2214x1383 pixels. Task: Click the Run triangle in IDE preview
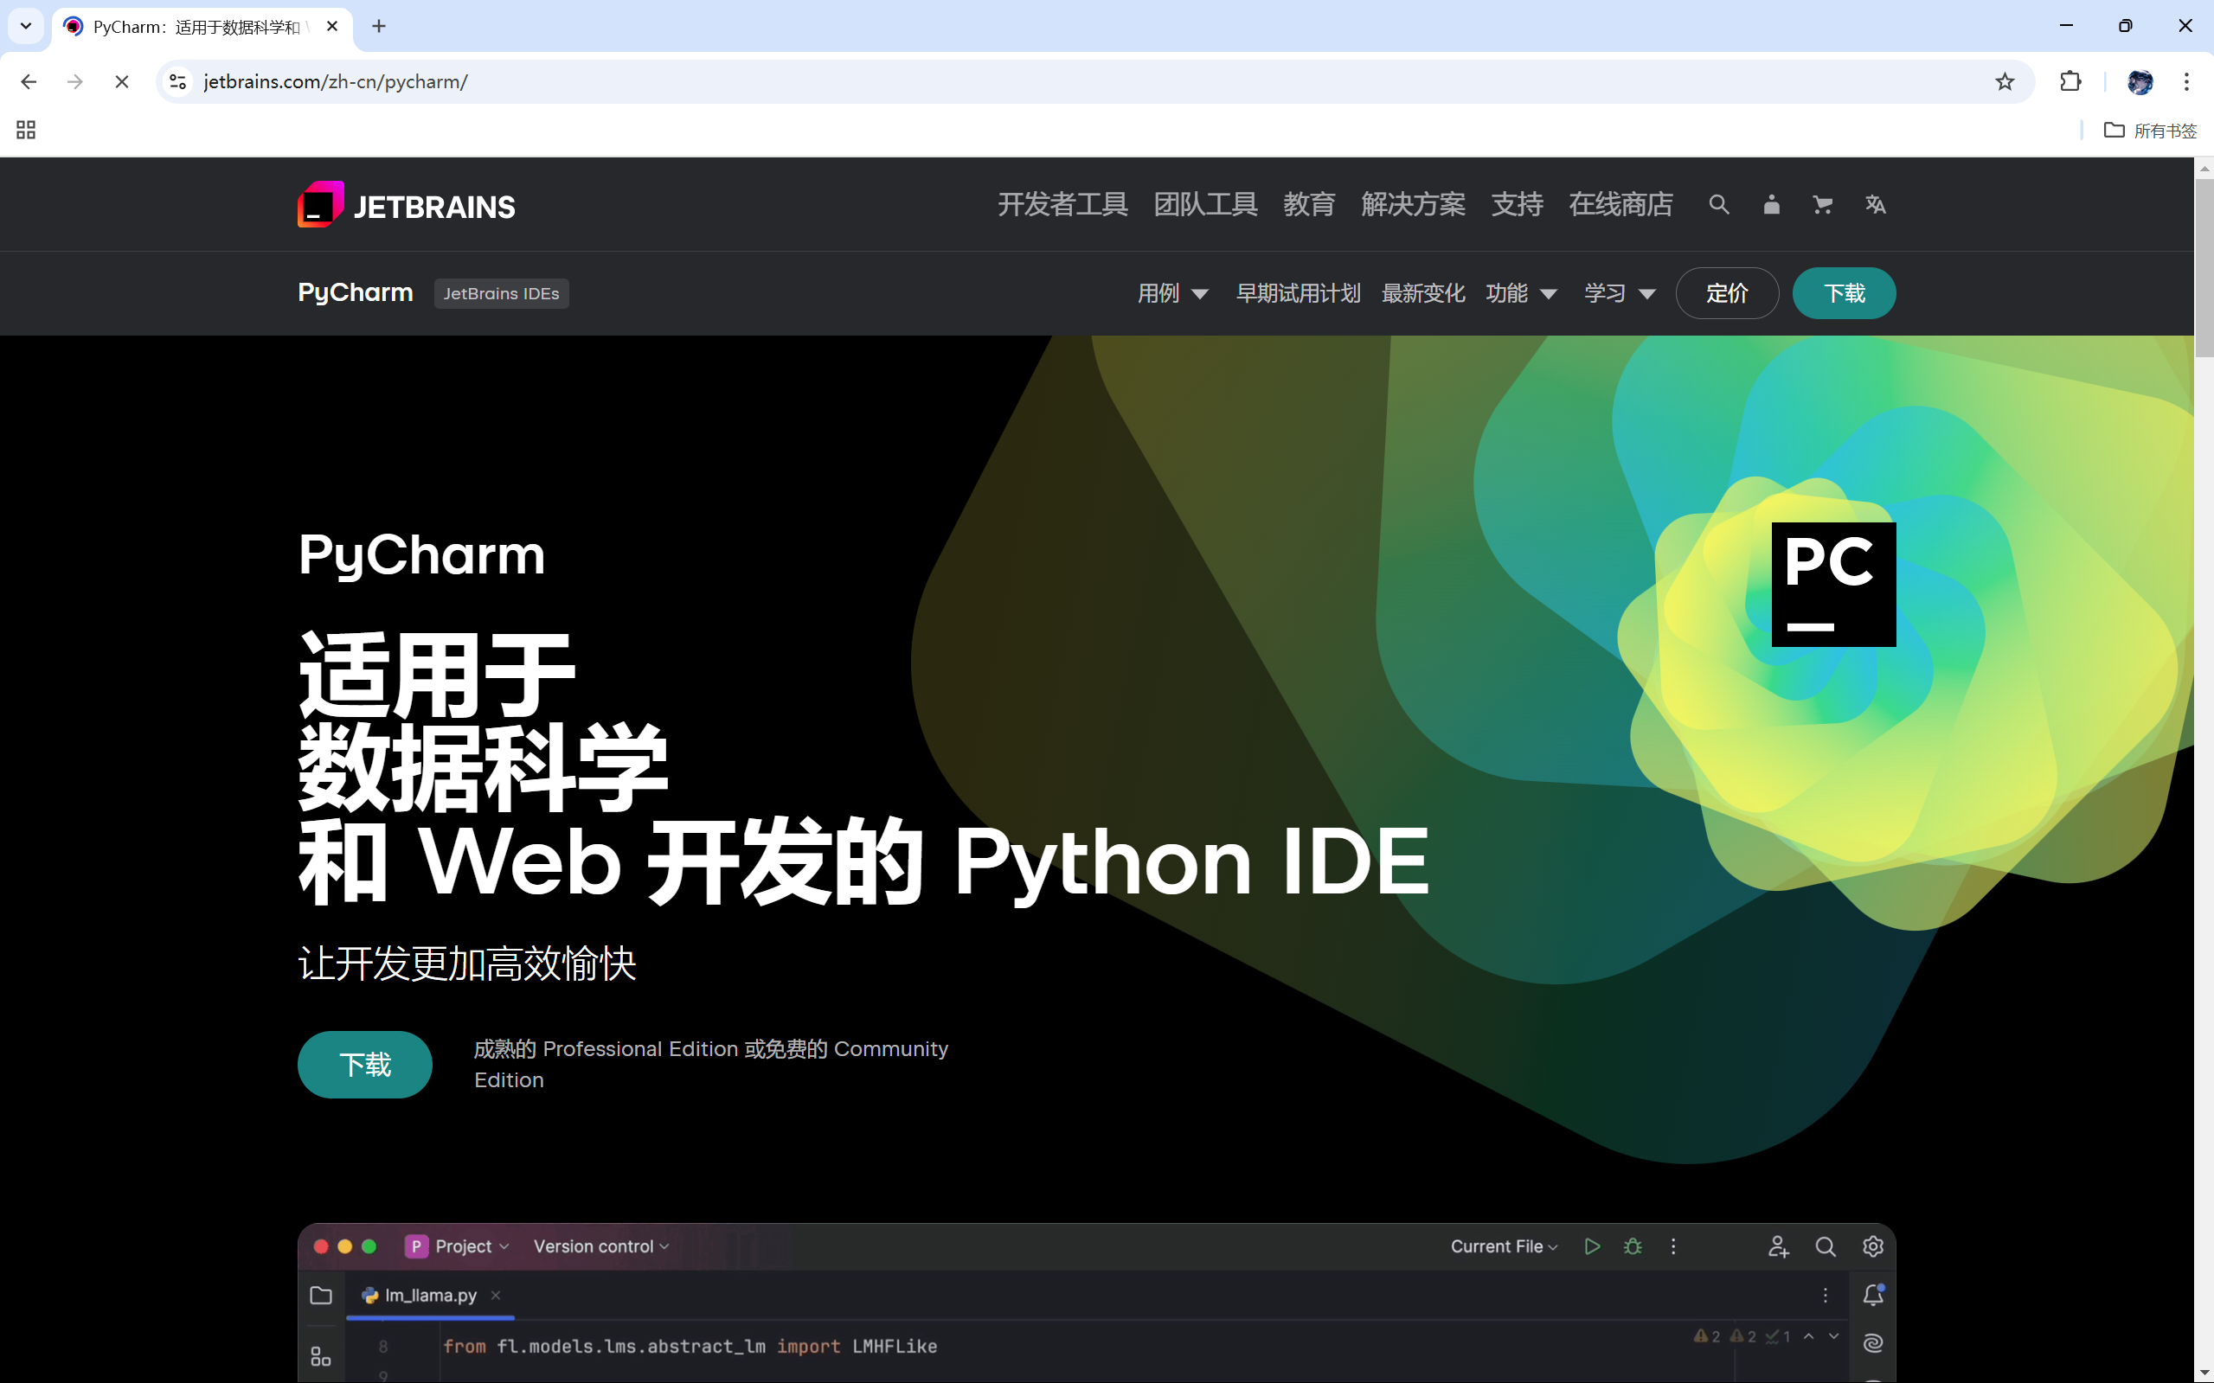[x=1592, y=1246]
